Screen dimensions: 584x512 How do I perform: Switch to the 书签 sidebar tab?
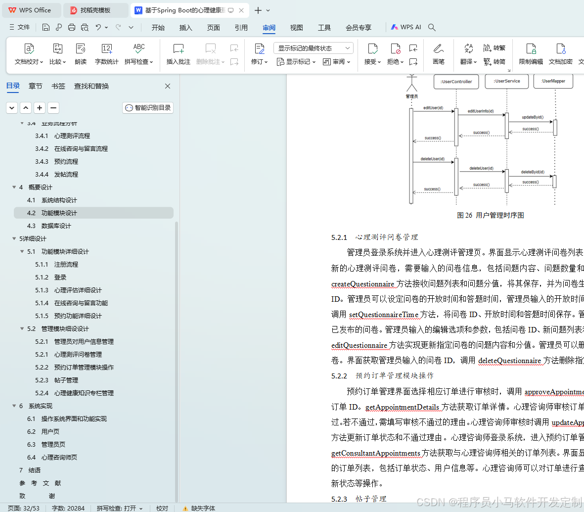click(x=58, y=86)
